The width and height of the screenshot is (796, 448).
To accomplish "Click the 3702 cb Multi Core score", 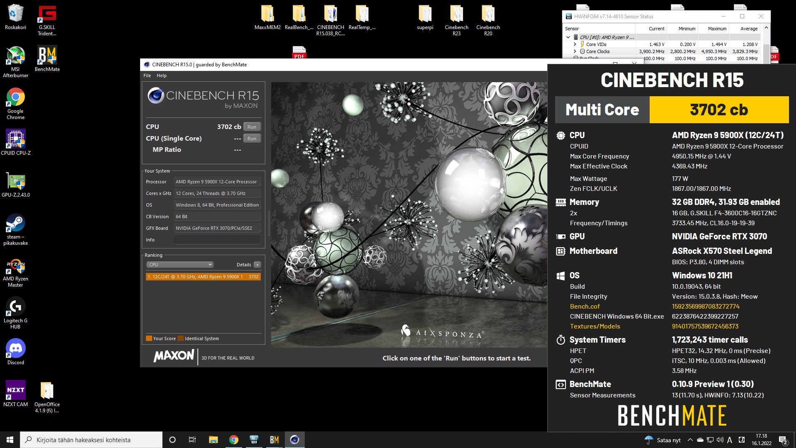I will (x=719, y=110).
